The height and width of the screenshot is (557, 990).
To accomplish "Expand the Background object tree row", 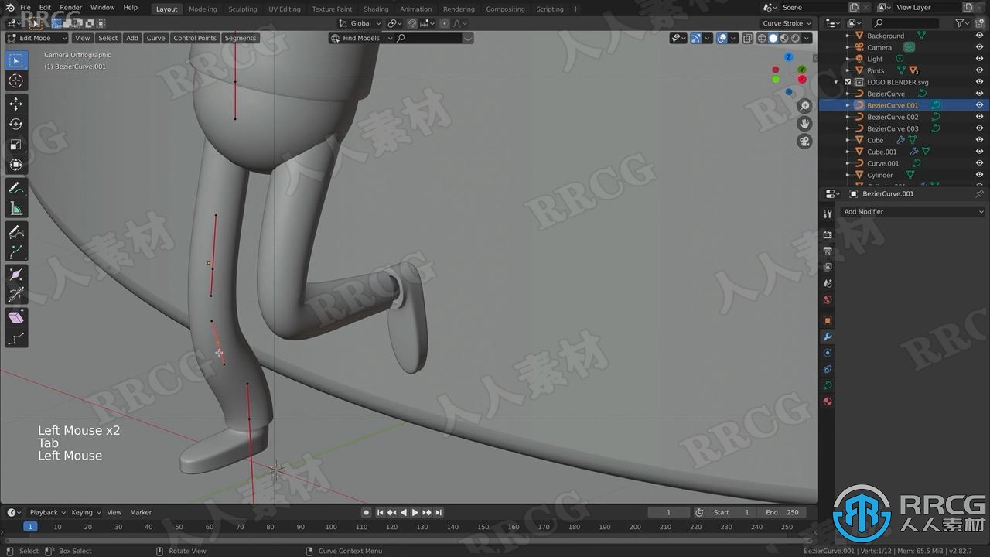I will (848, 36).
